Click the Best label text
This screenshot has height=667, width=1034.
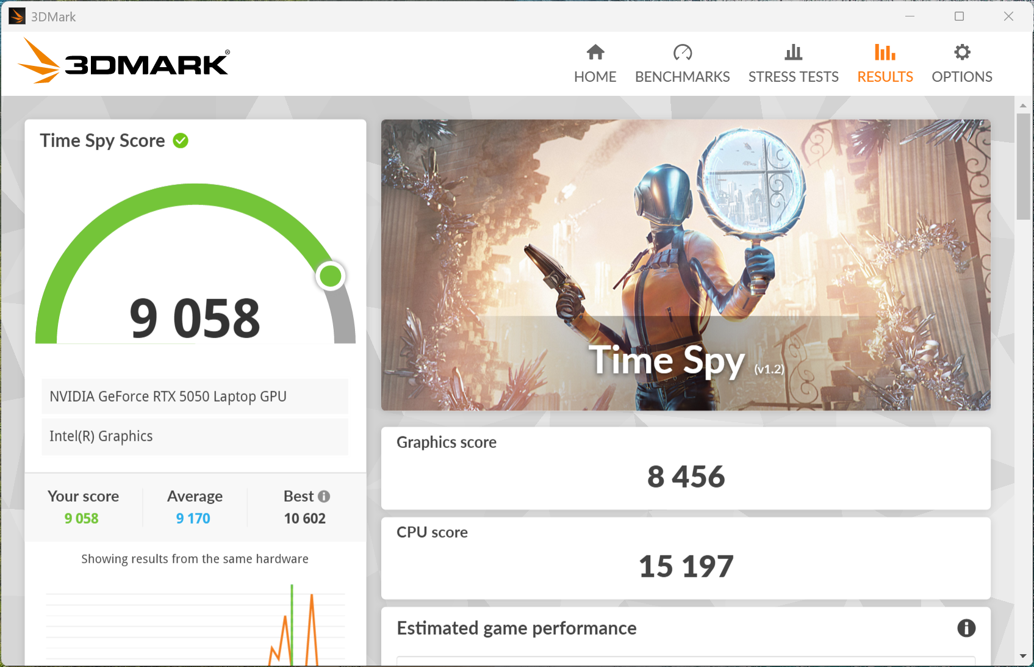click(x=298, y=496)
